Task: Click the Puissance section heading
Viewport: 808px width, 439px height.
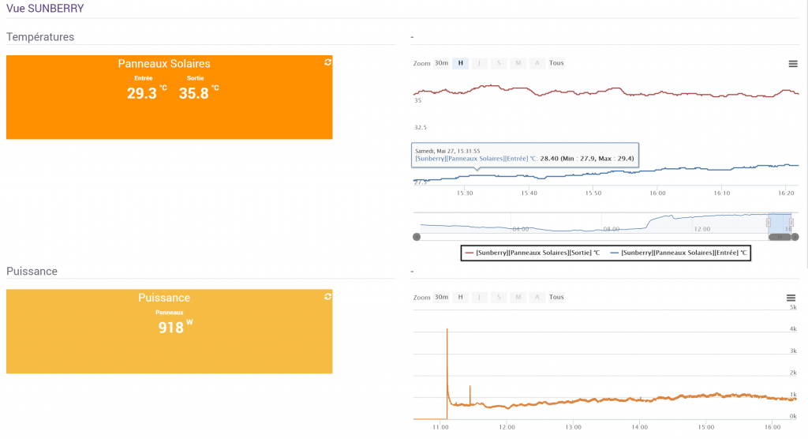Action: pos(32,272)
